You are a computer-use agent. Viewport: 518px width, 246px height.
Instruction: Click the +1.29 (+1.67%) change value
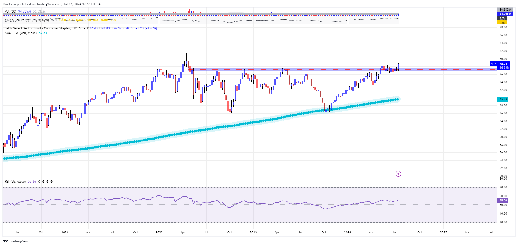tap(146, 28)
